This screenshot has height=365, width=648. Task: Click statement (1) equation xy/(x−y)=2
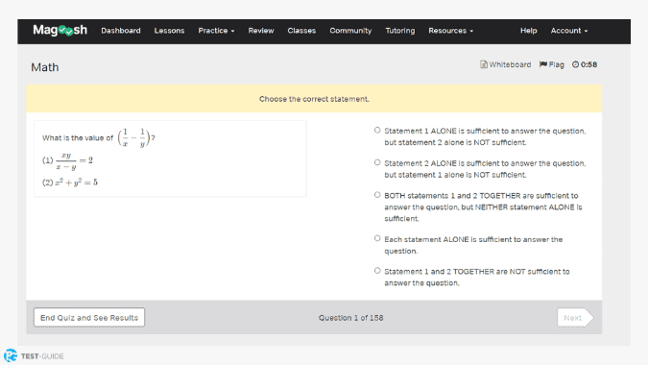[67, 160]
